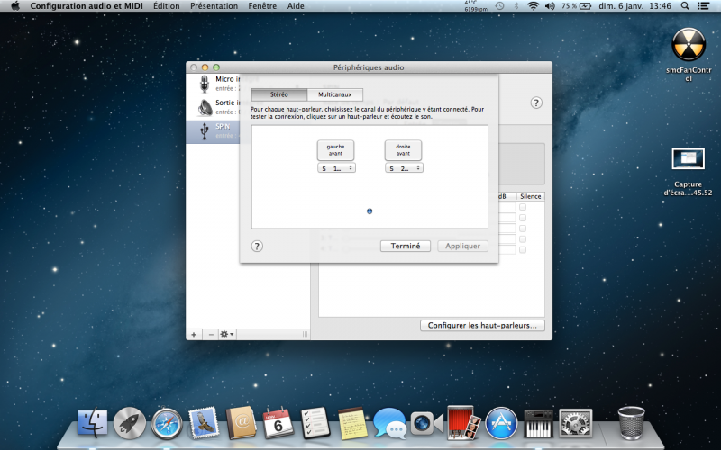Image resolution: width=721 pixels, height=450 pixels.
Task: Open the Présentation menu
Action: point(214,5)
